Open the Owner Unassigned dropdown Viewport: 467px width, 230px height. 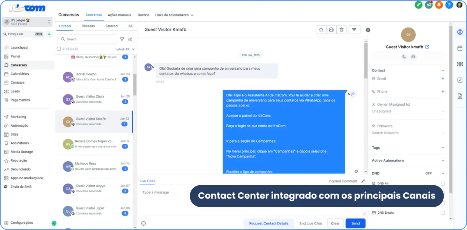(408, 111)
